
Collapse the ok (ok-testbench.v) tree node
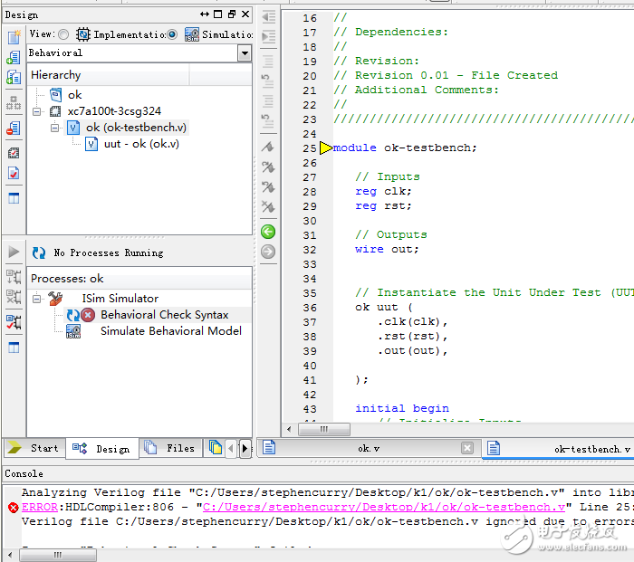(54, 128)
